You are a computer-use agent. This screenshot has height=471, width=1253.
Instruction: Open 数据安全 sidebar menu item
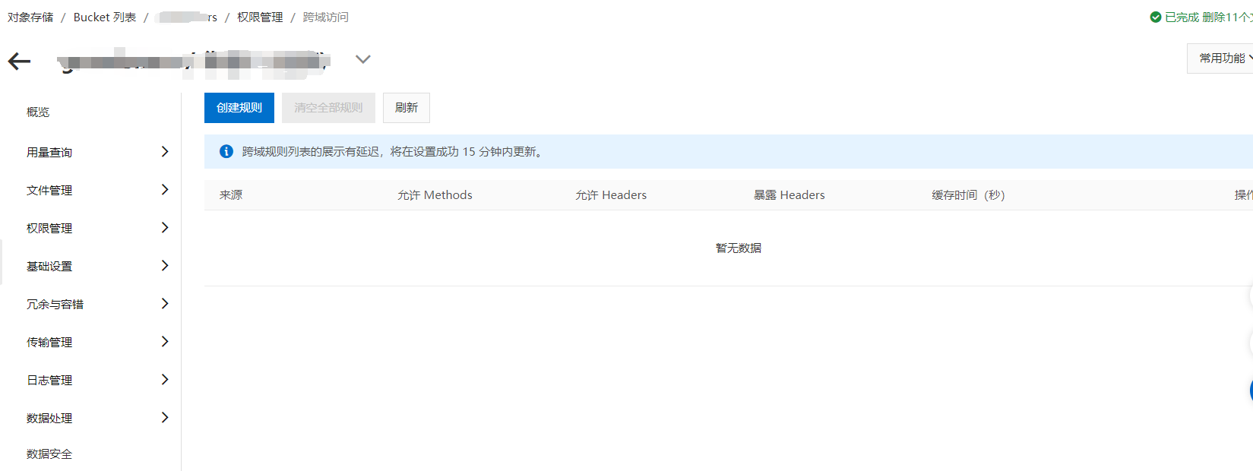tap(49, 454)
